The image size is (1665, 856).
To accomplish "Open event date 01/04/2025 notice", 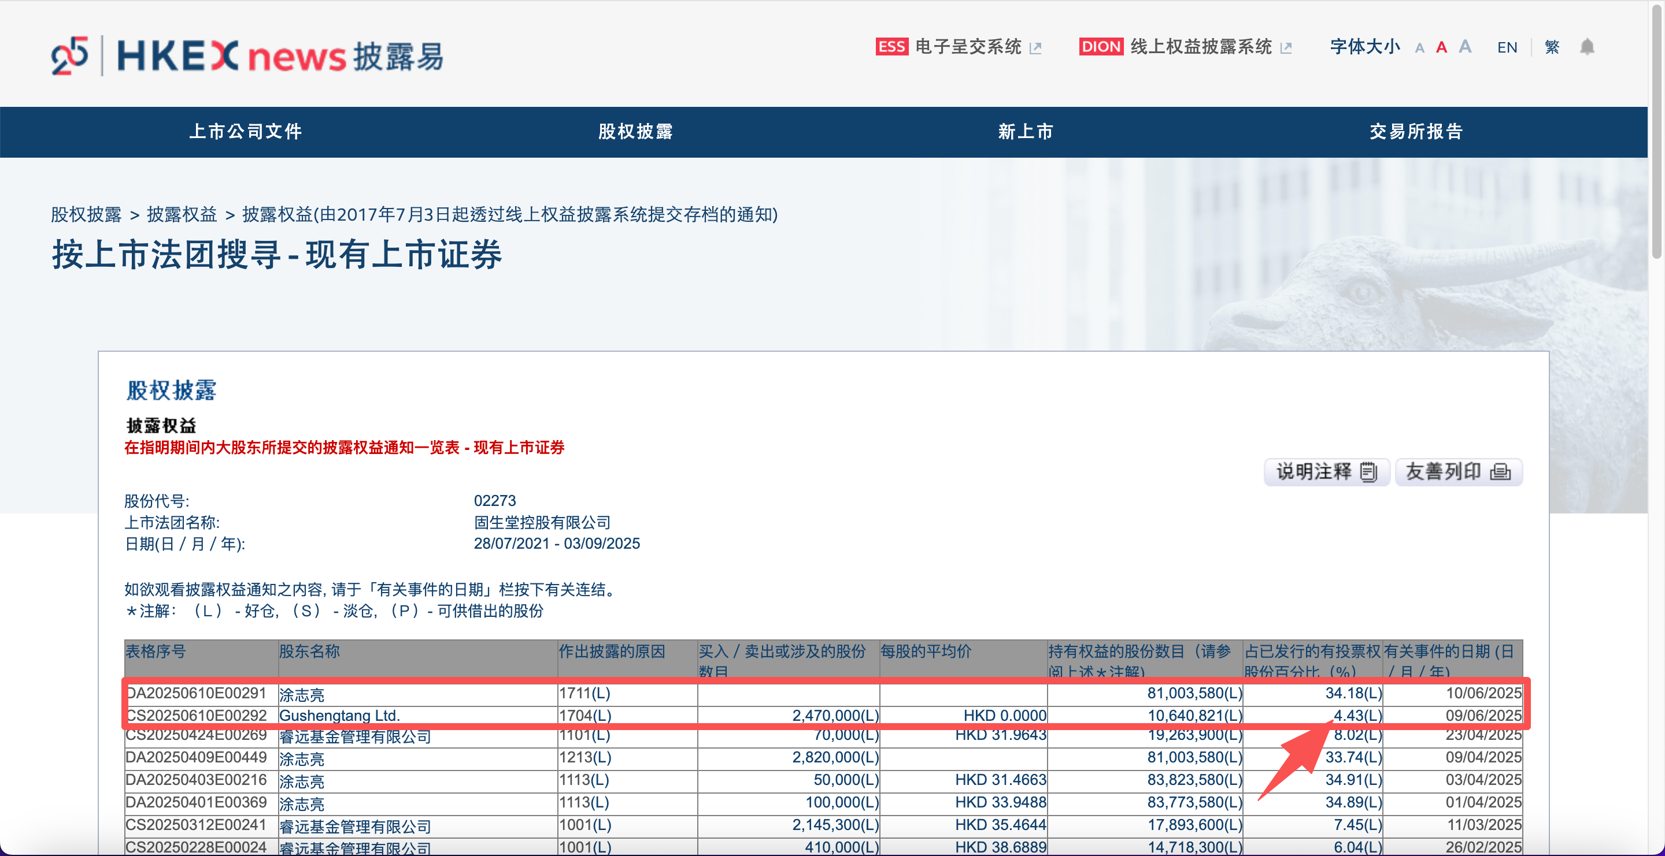I will (x=1483, y=802).
